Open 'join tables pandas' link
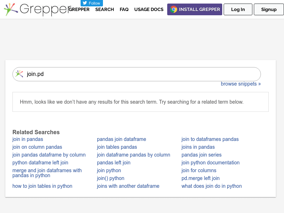This screenshot has height=213, width=284. coord(117,147)
